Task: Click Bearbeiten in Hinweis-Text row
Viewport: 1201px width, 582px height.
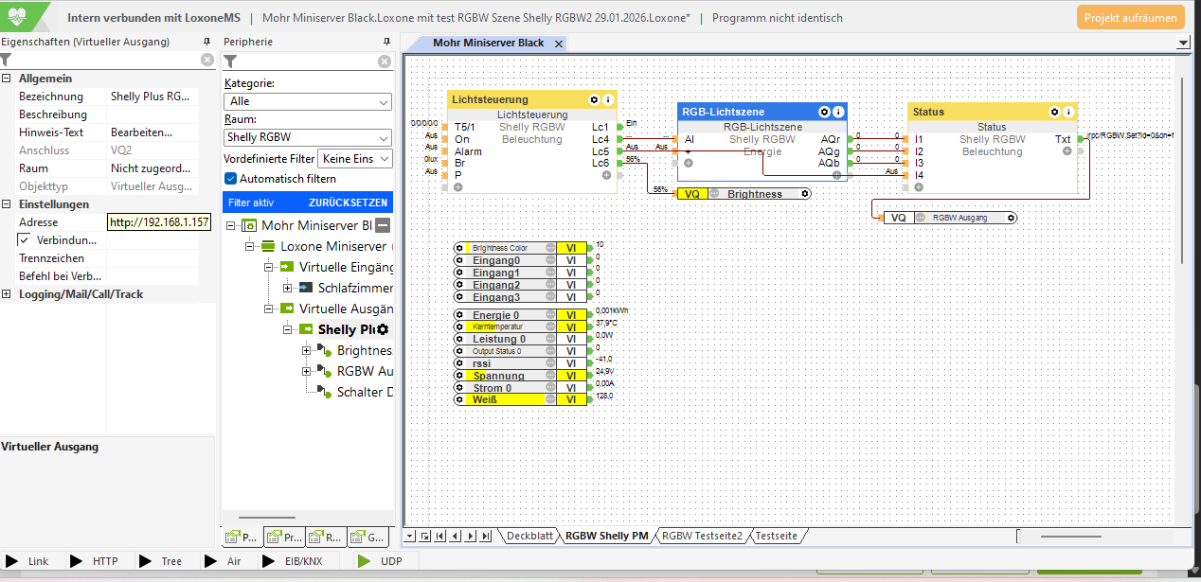Action: 142,132
